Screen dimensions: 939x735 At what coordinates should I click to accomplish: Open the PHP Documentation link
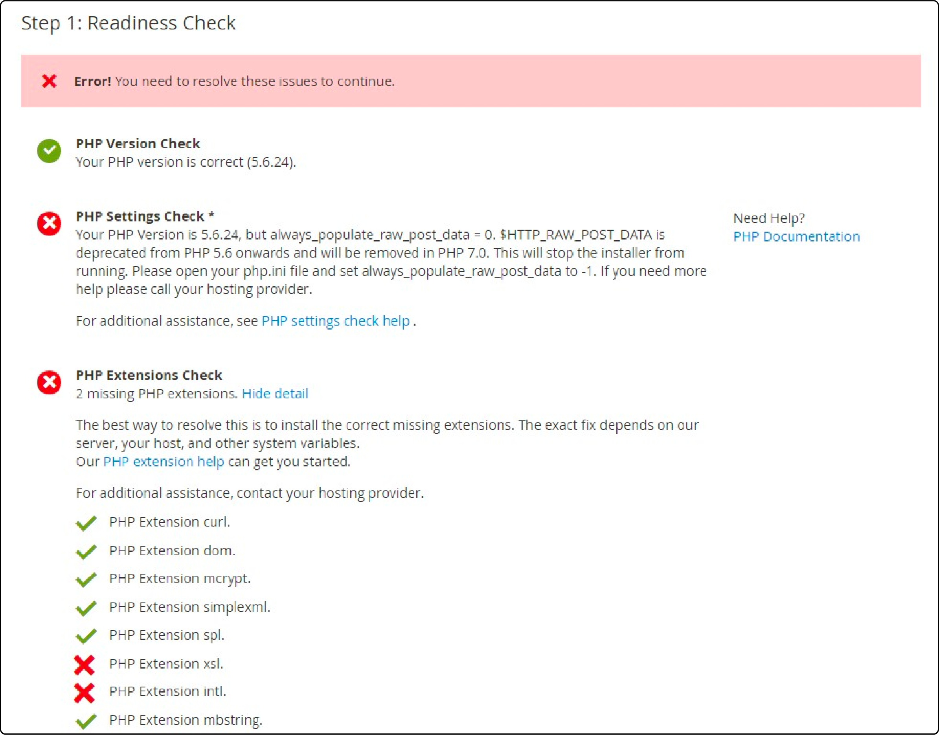(796, 236)
